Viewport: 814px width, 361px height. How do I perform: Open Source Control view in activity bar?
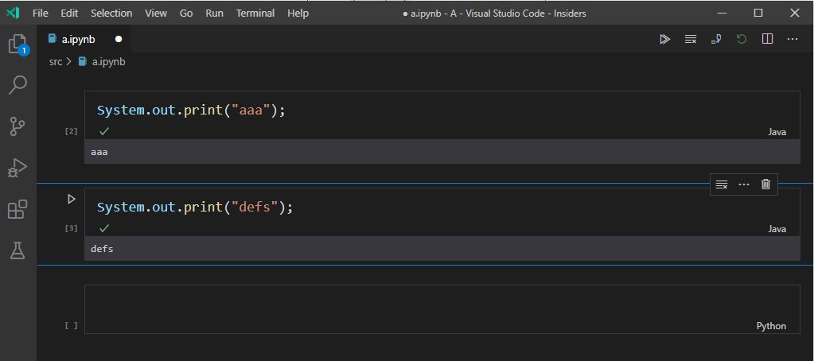click(18, 126)
